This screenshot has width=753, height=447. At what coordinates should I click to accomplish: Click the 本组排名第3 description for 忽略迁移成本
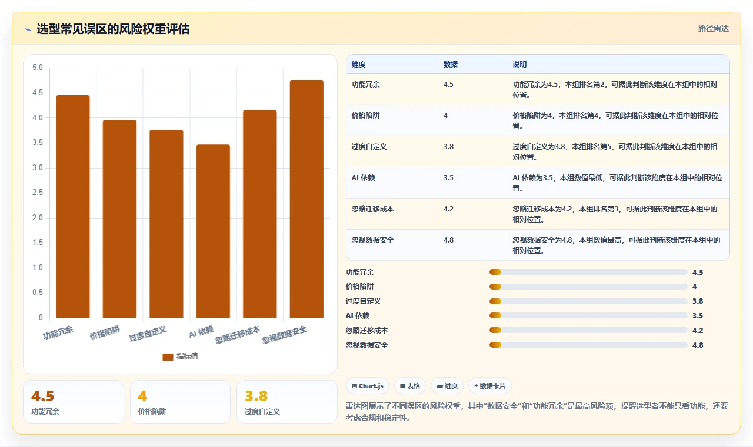point(615,214)
